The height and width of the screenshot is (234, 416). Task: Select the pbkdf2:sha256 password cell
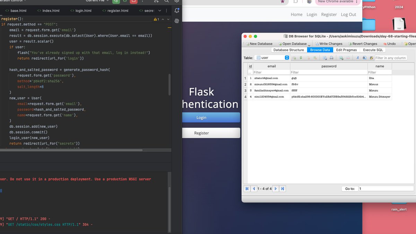pos(329,97)
